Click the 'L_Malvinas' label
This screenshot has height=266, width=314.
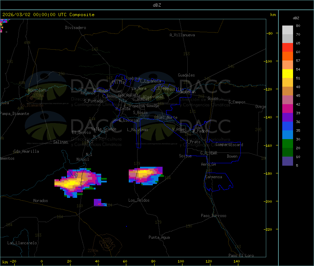(137, 130)
